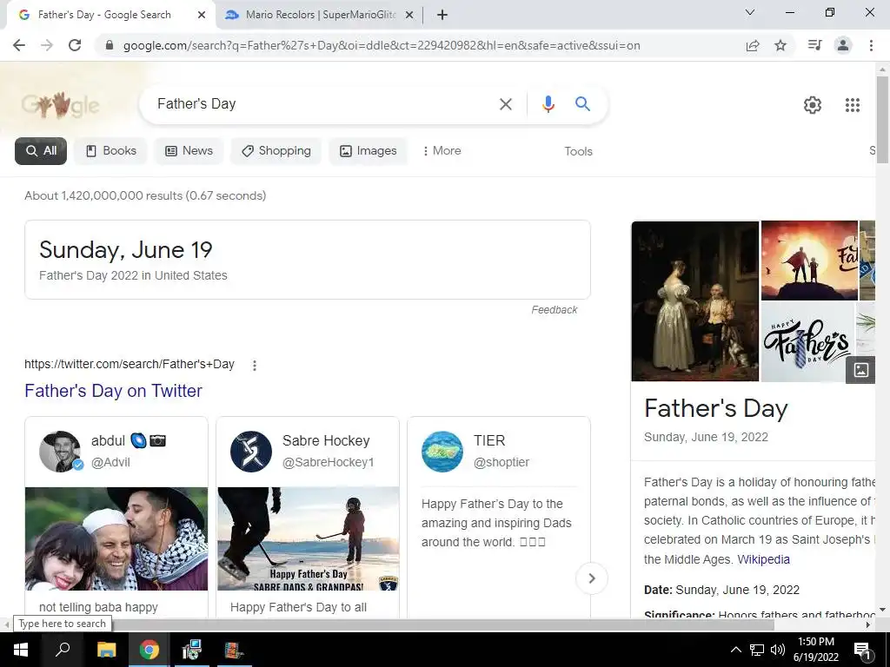Click the Father's Day Google doodle logo
890x667 pixels.
point(60,105)
